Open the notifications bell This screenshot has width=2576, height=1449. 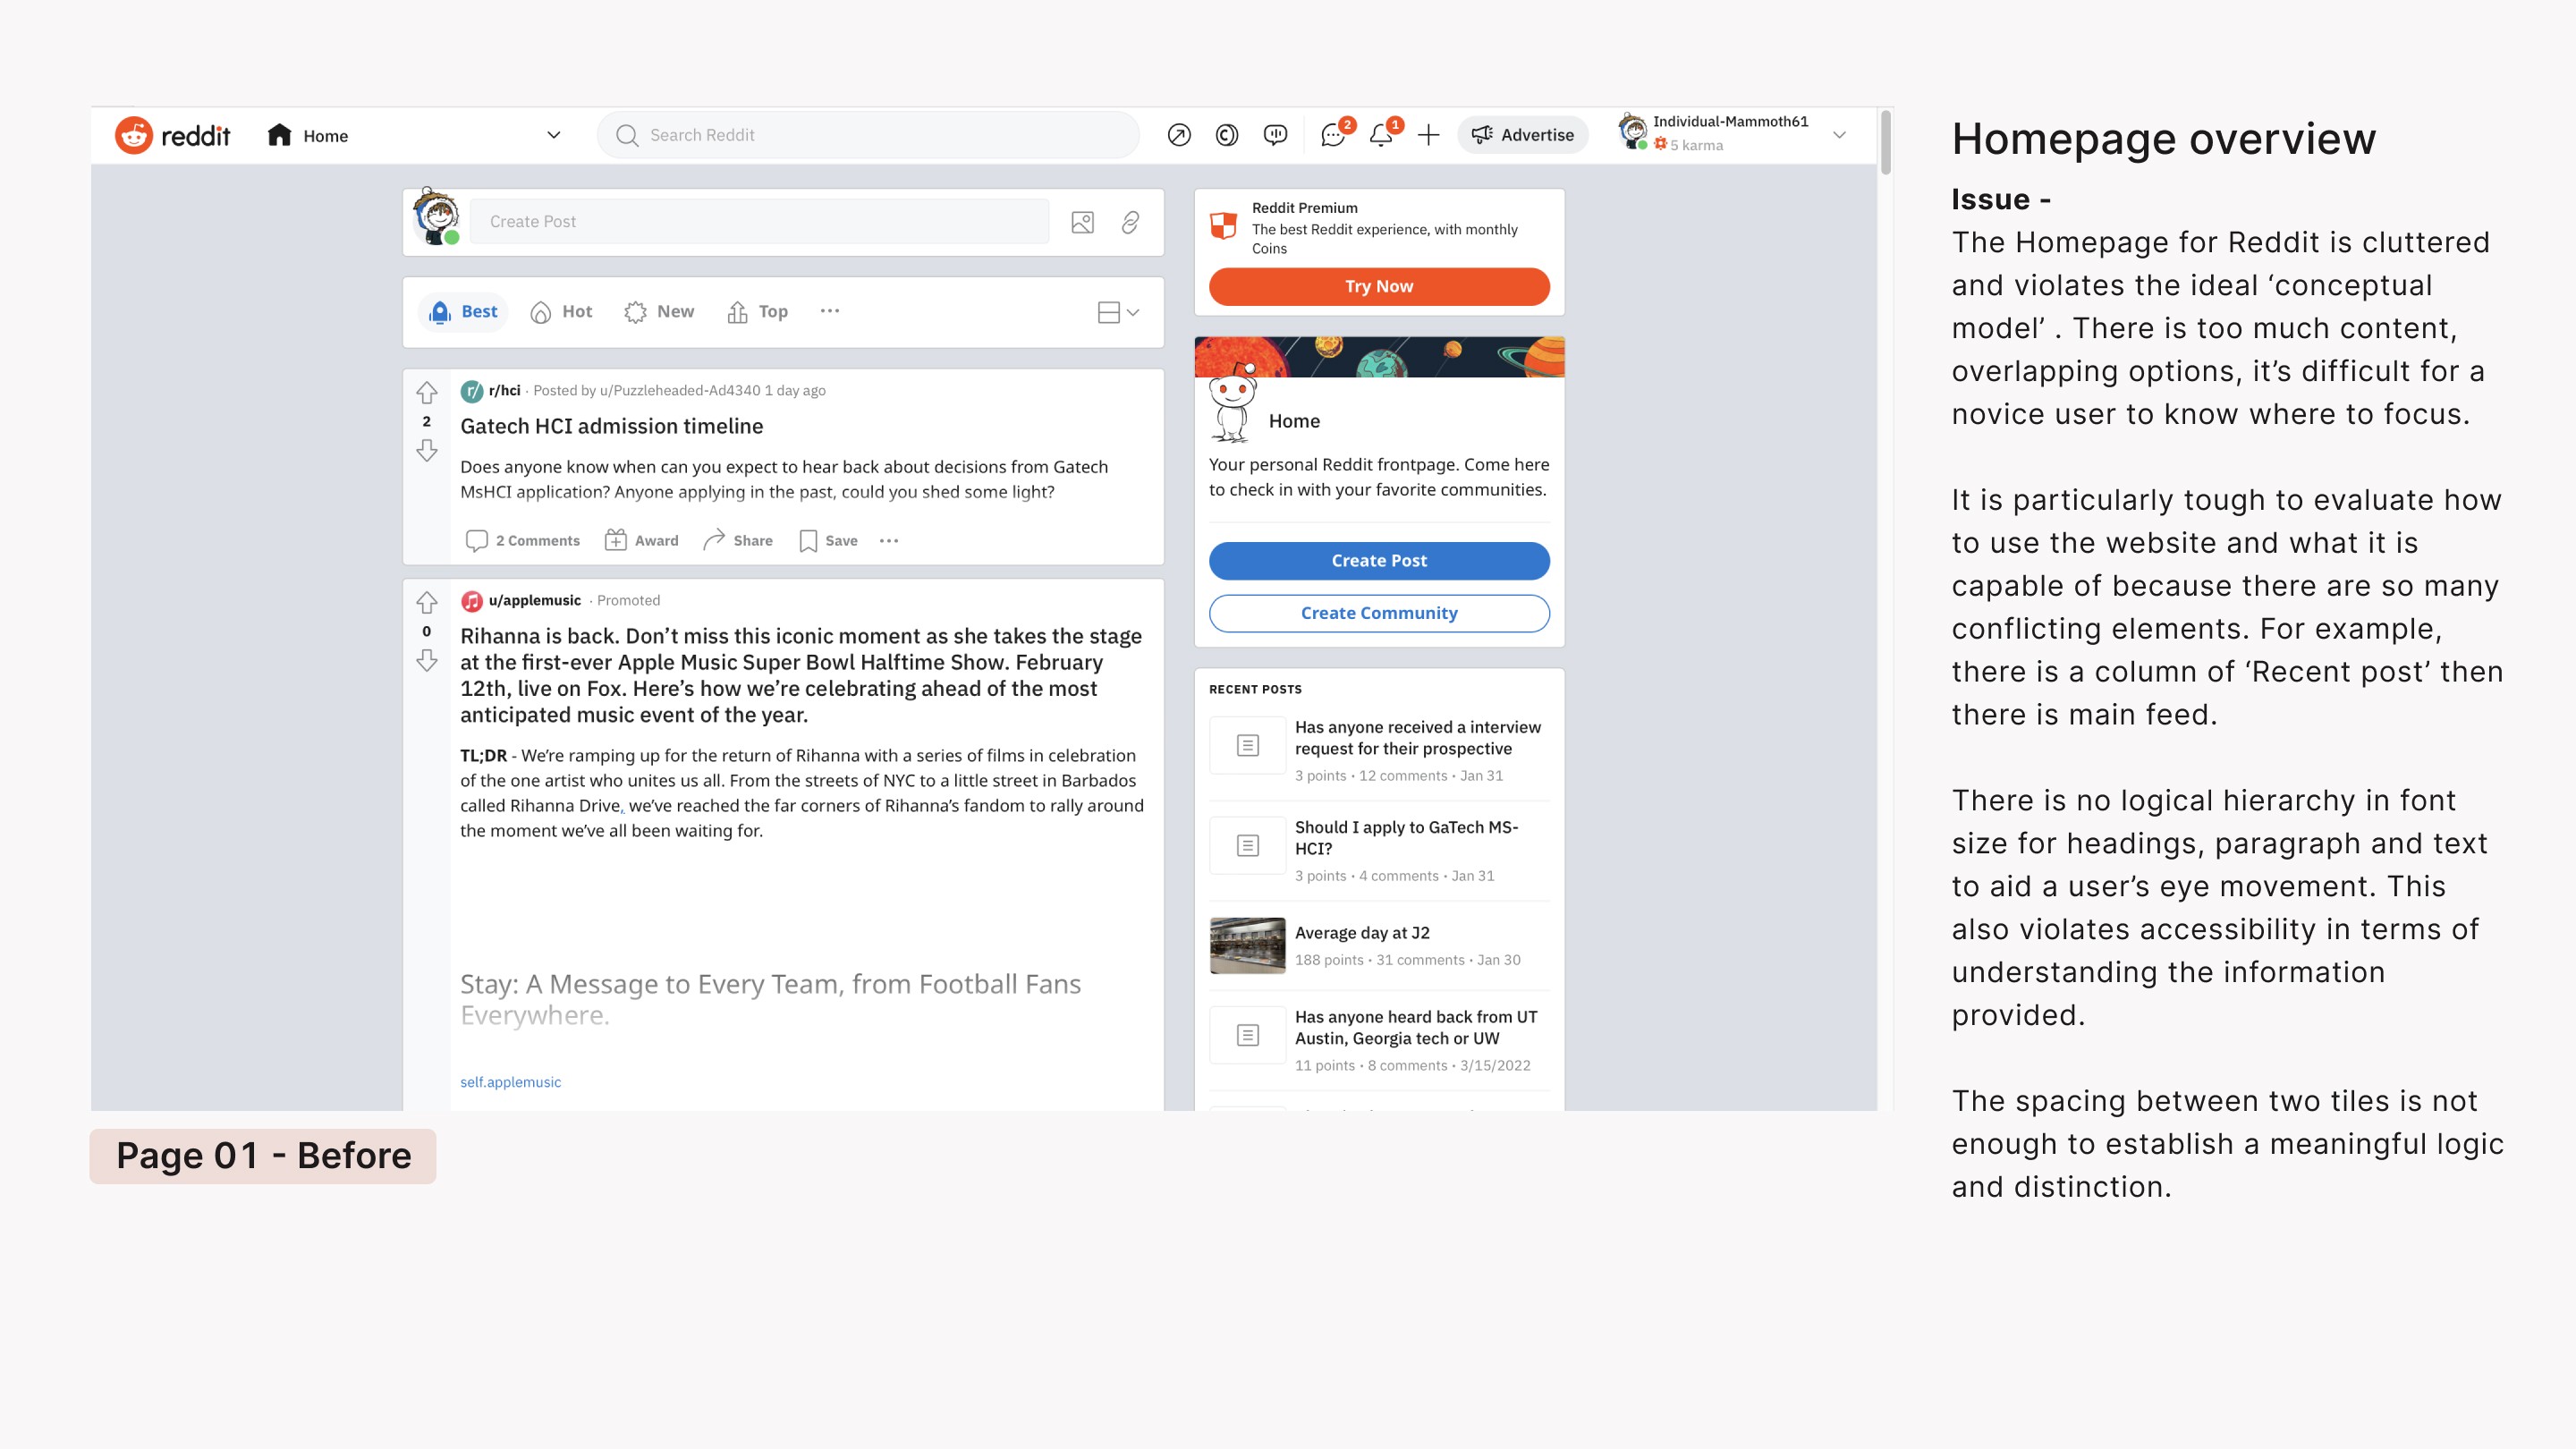1383,133
